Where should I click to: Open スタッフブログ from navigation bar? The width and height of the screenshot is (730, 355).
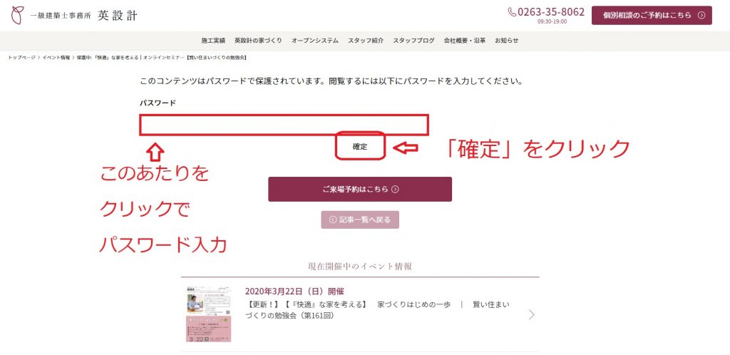pos(414,41)
